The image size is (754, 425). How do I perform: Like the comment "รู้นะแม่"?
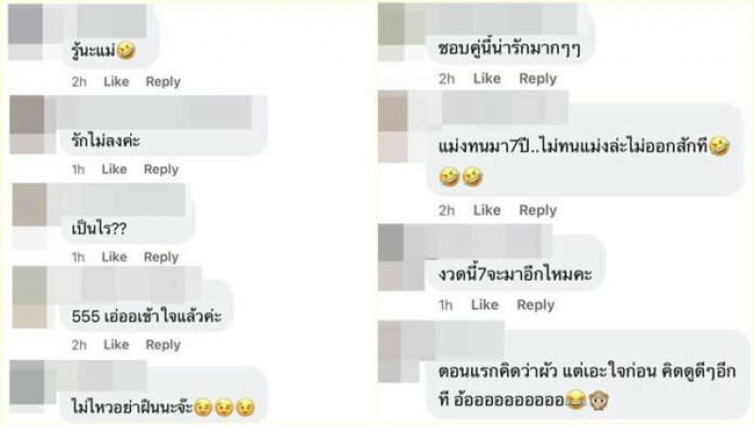coord(116,82)
